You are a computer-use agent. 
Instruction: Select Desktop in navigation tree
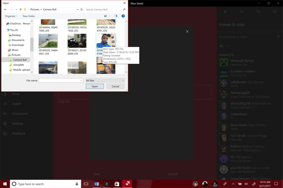pyautogui.click(x=15, y=35)
